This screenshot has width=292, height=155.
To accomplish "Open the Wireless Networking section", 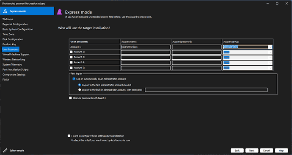I will click(x=14, y=59).
